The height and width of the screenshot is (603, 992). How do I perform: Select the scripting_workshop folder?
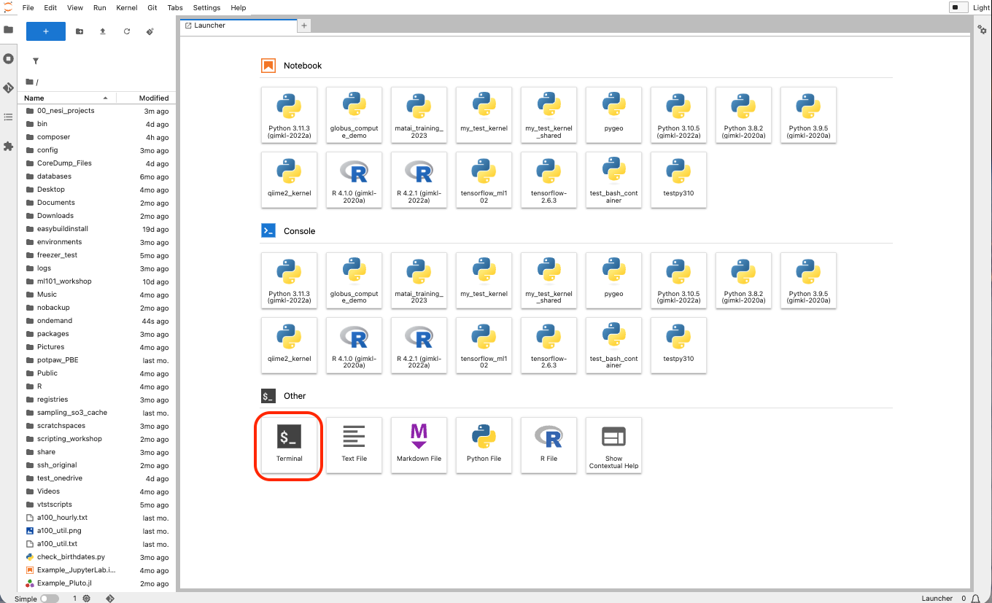click(96, 439)
